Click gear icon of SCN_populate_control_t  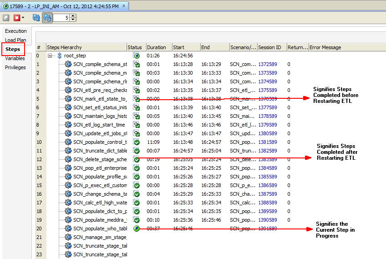pos(68,142)
